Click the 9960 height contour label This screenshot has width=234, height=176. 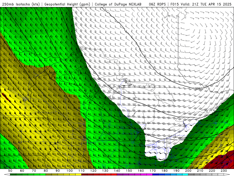pyautogui.click(x=199, y=89)
